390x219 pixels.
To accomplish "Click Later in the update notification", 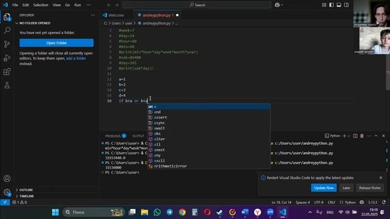I will [x=346, y=188].
